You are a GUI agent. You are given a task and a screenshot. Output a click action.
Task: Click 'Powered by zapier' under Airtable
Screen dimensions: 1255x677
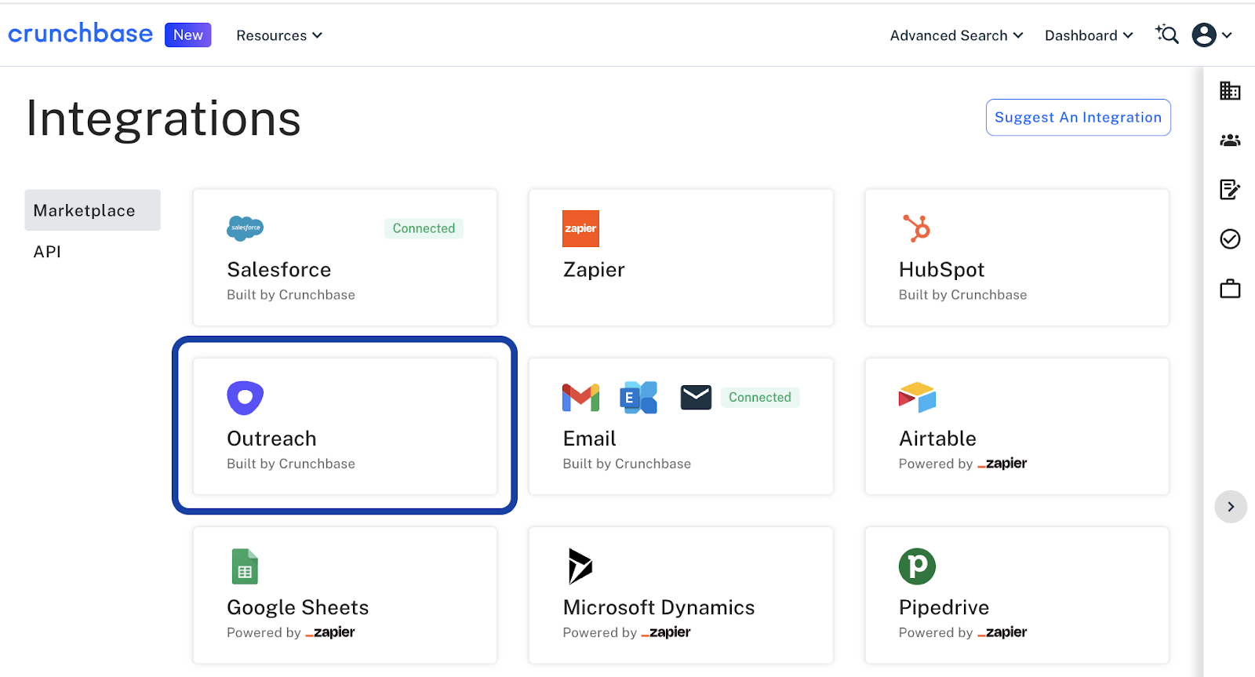[962, 464]
